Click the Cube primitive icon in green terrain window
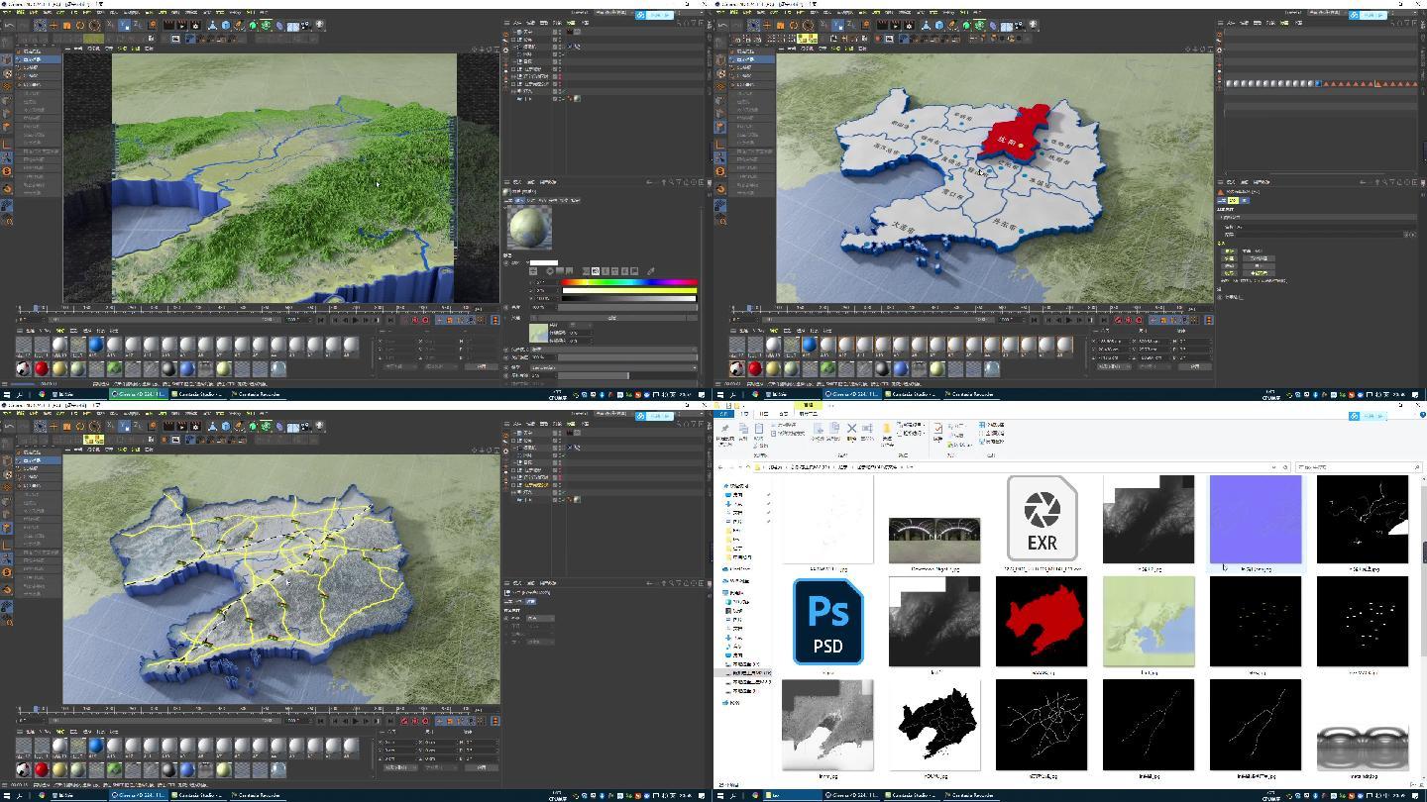 (x=225, y=26)
